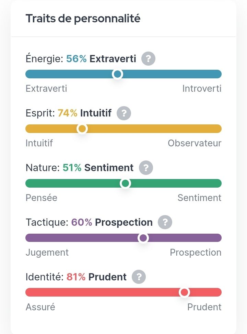Click the yellow Esprit slider handle
247x334 pixels.
pyautogui.click(x=82, y=129)
